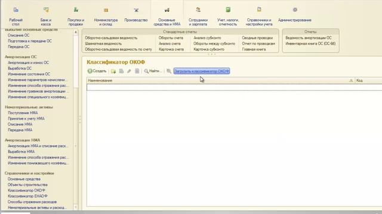Viewport: 382px width, 214px height.
Task: Open Классификатор ОКОФ in the sidebar
Action: [26, 190]
